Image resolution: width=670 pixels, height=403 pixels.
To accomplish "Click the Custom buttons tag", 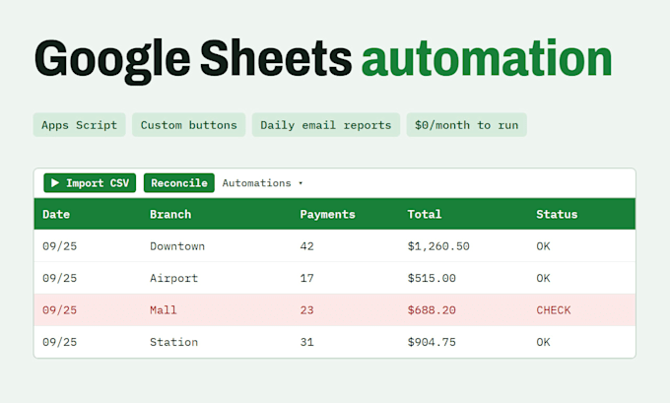I will pyautogui.click(x=189, y=125).
